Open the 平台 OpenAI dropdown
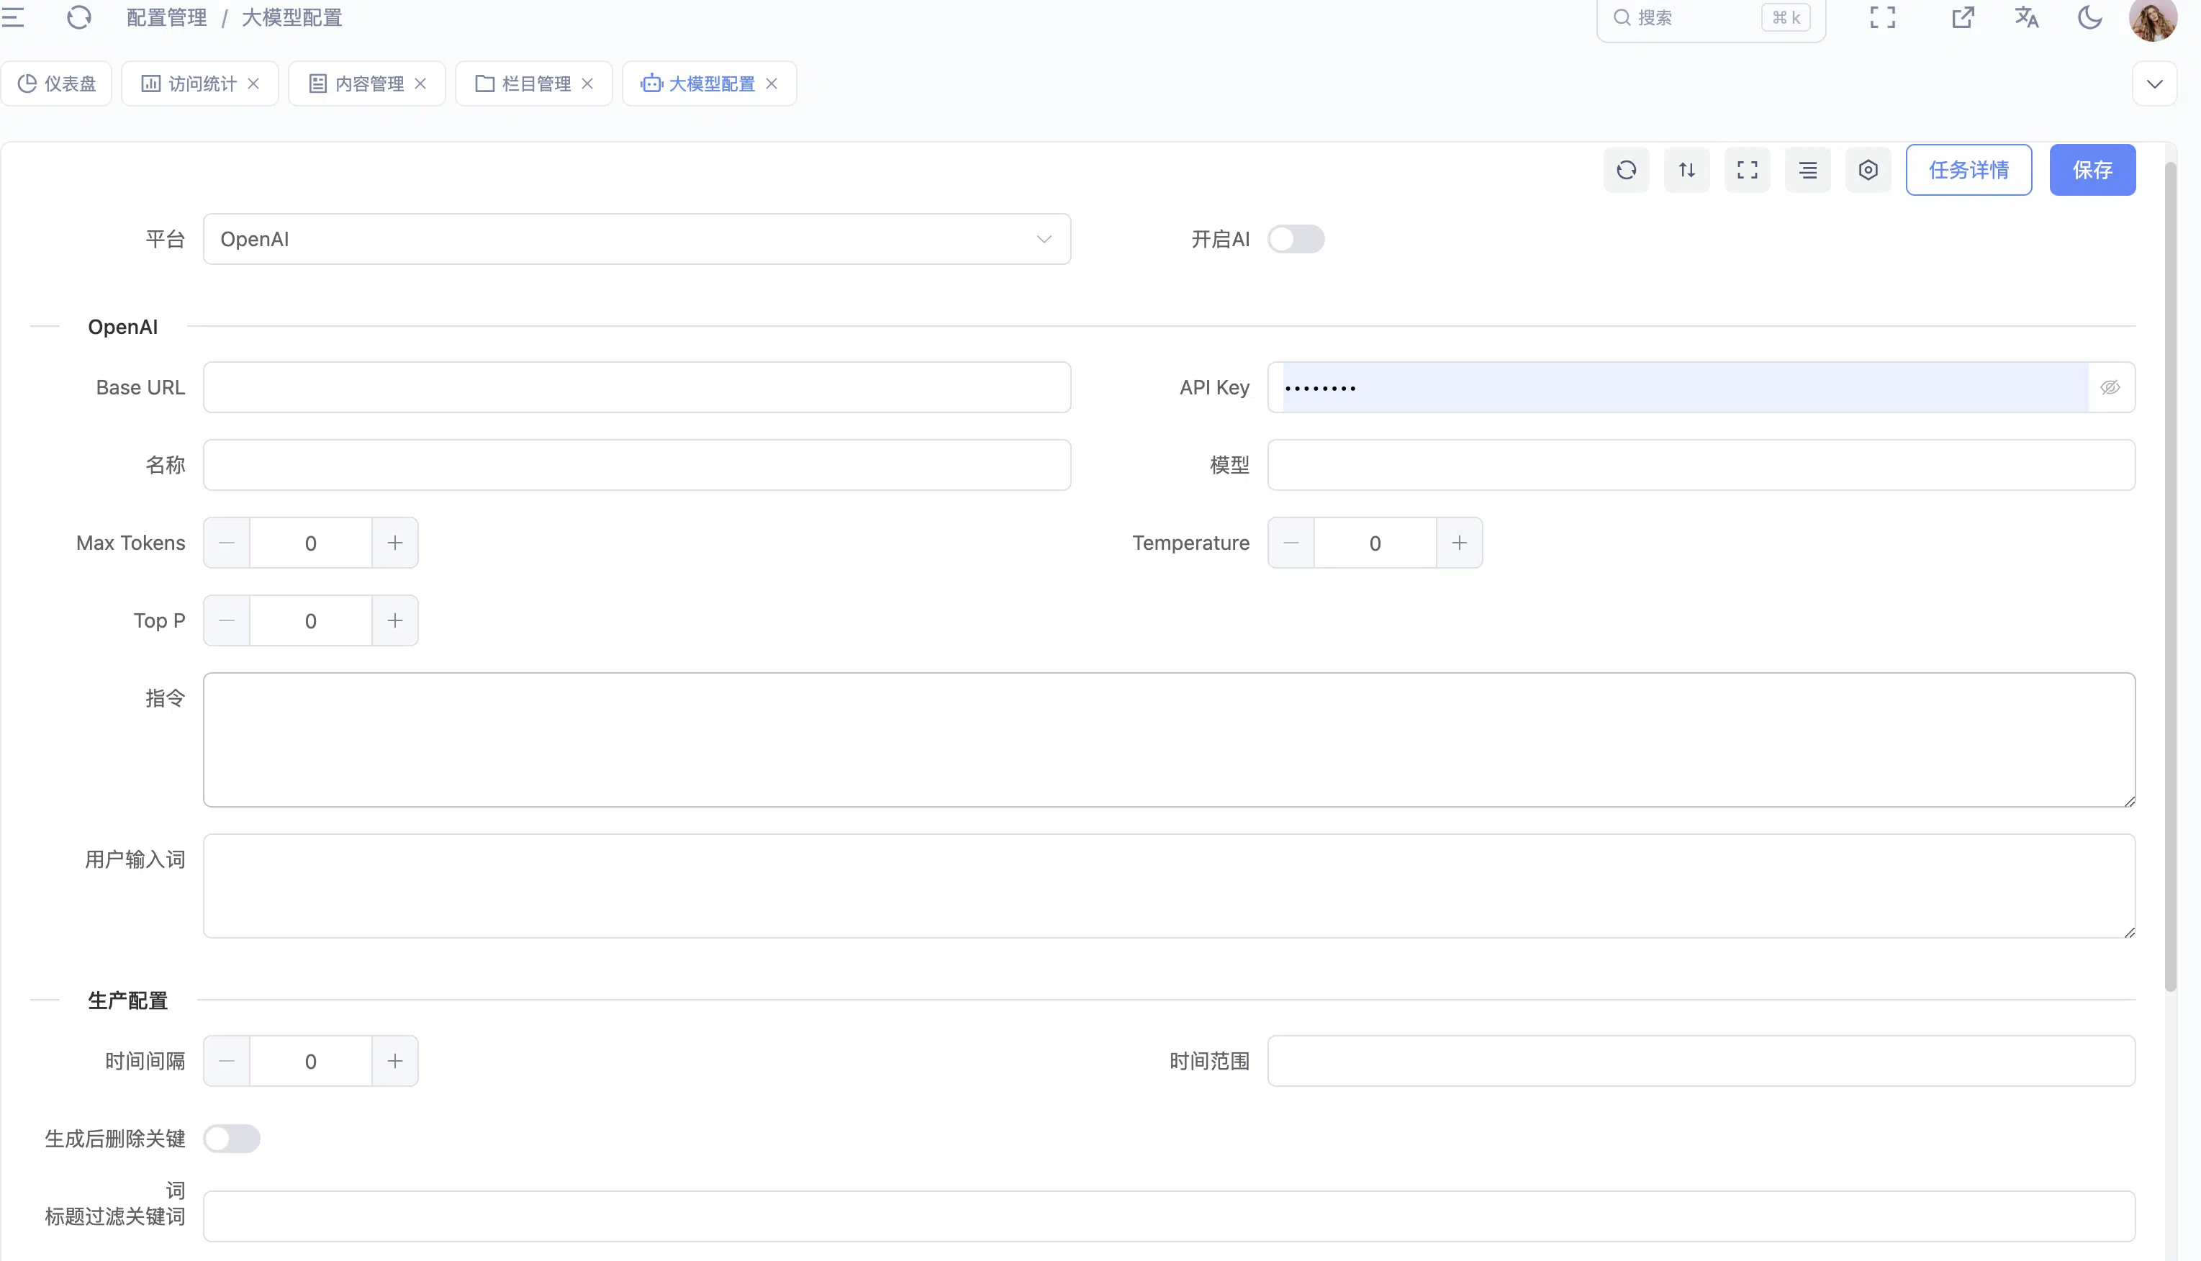Viewport: 2201px width, 1261px height. click(636, 239)
